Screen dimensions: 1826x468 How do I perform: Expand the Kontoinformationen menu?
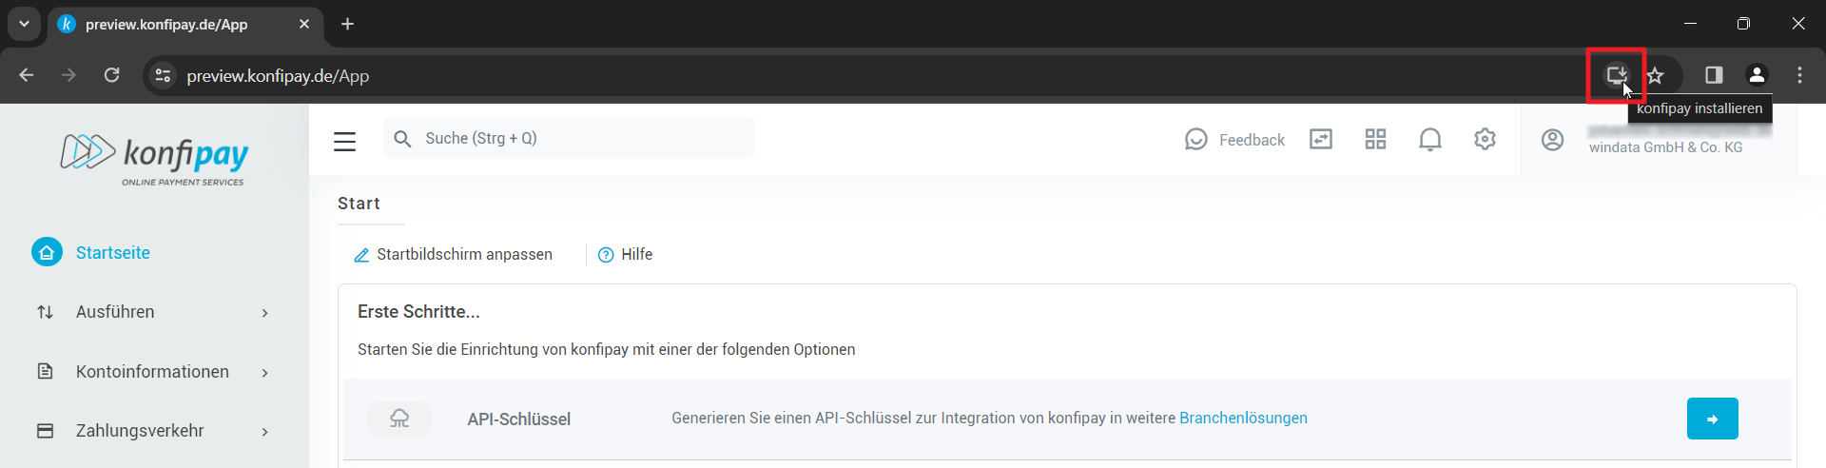pyautogui.click(x=152, y=372)
